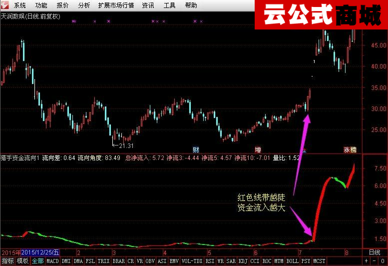388x266 pixels.
Task: Switch indicator to MCST
Action: pos(320,261)
